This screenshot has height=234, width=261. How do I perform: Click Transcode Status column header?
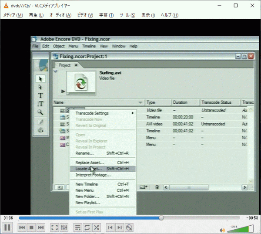(220, 102)
